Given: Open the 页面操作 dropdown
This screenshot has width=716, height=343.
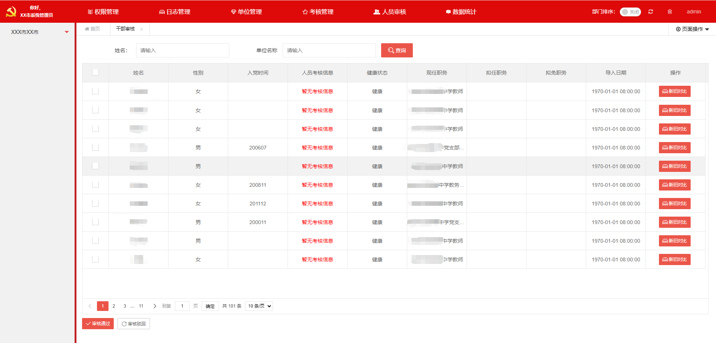Looking at the screenshot, I should (692, 29).
